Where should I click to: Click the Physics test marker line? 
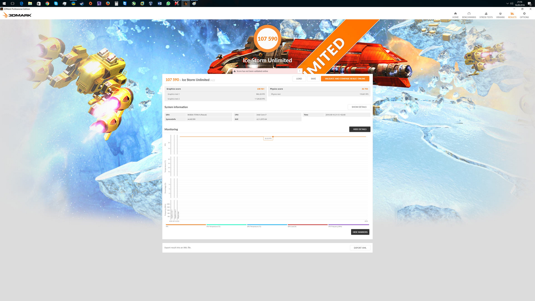click(x=177, y=177)
